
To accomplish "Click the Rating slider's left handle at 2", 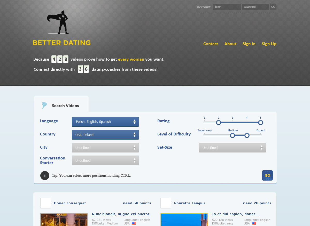I will click(219, 123).
